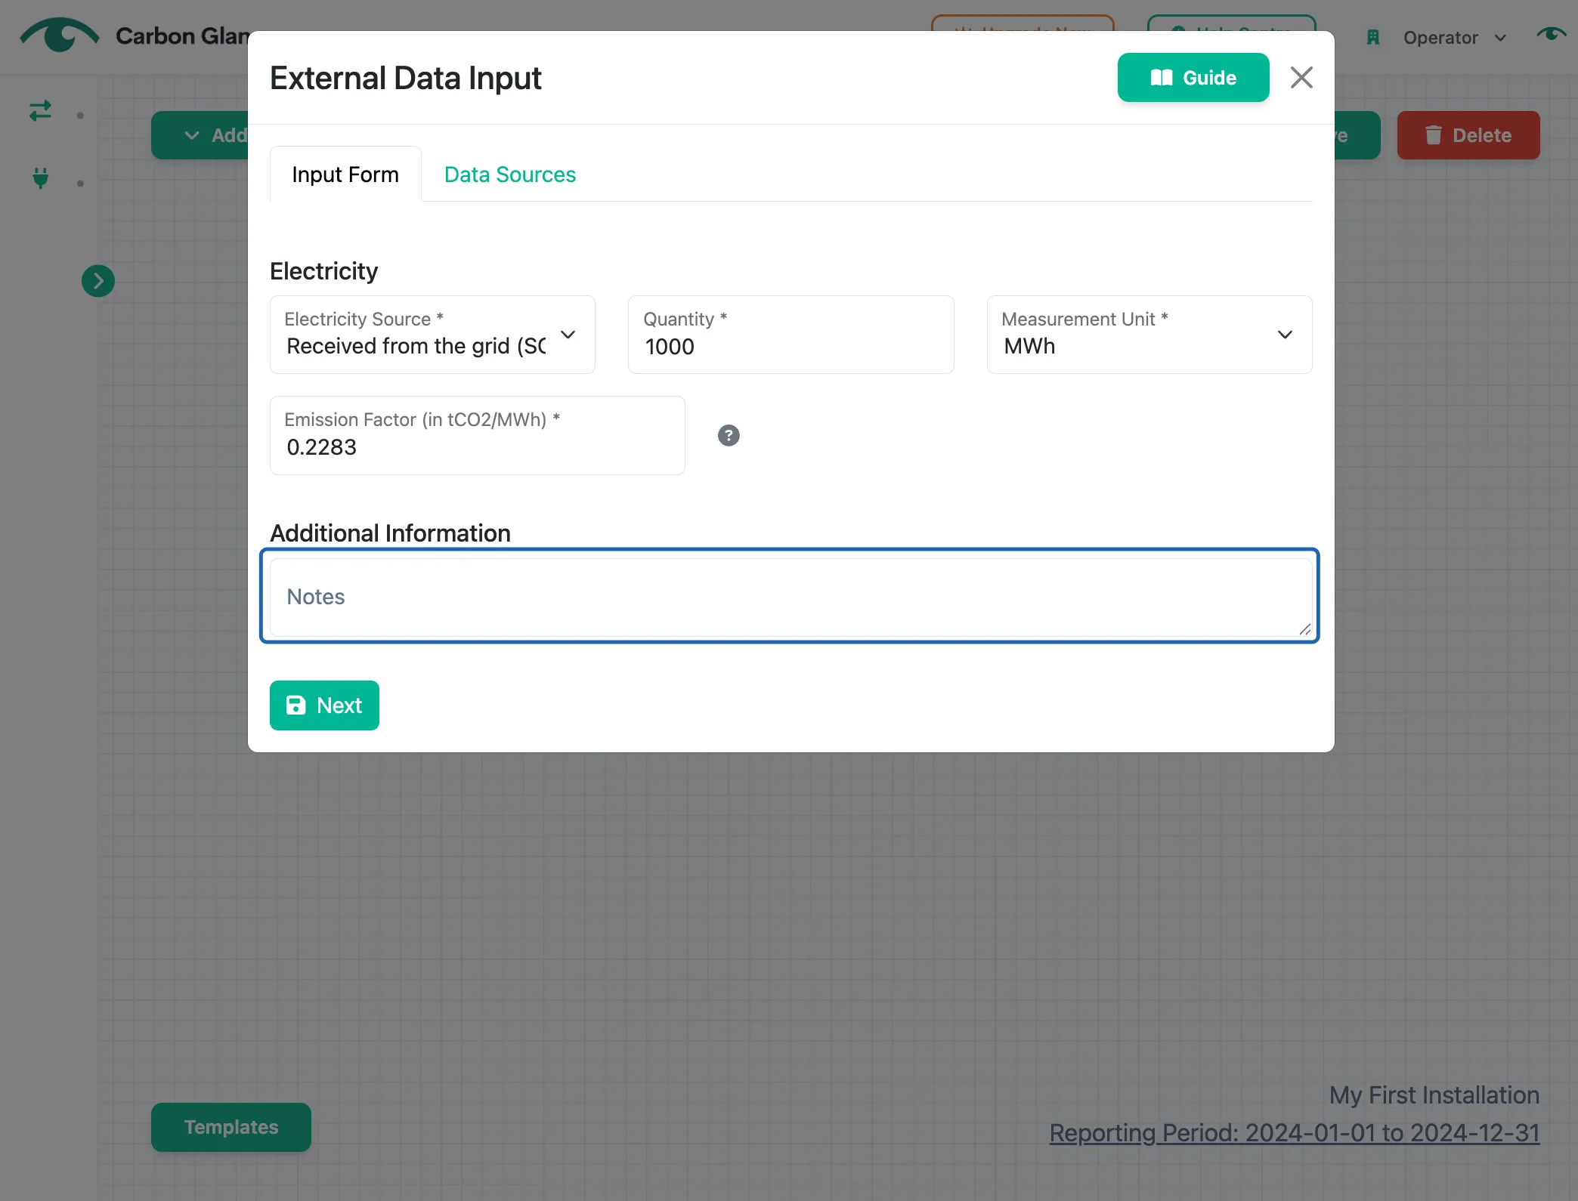Screen dimensions: 1578x1201
Task: Open the Electricity Source dropdown
Action: coord(432,335)
